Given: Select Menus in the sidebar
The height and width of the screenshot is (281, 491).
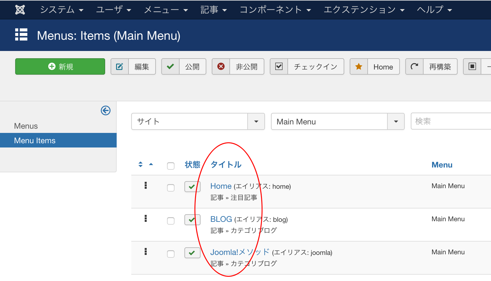Looking at the screenshot, I should tap(26, 126).
